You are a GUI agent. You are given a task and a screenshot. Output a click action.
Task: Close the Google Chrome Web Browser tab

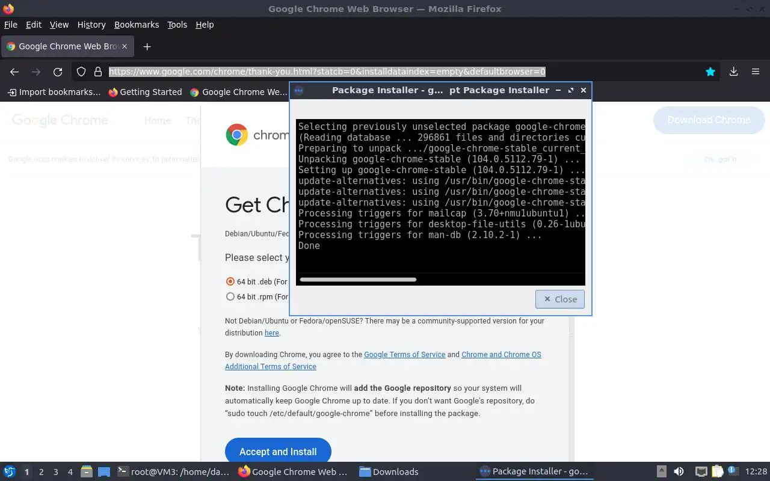(x=125, y=46)
